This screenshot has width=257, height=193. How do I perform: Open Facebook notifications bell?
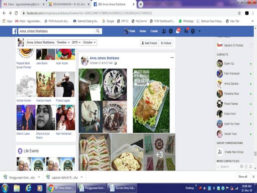pos(178,31)
